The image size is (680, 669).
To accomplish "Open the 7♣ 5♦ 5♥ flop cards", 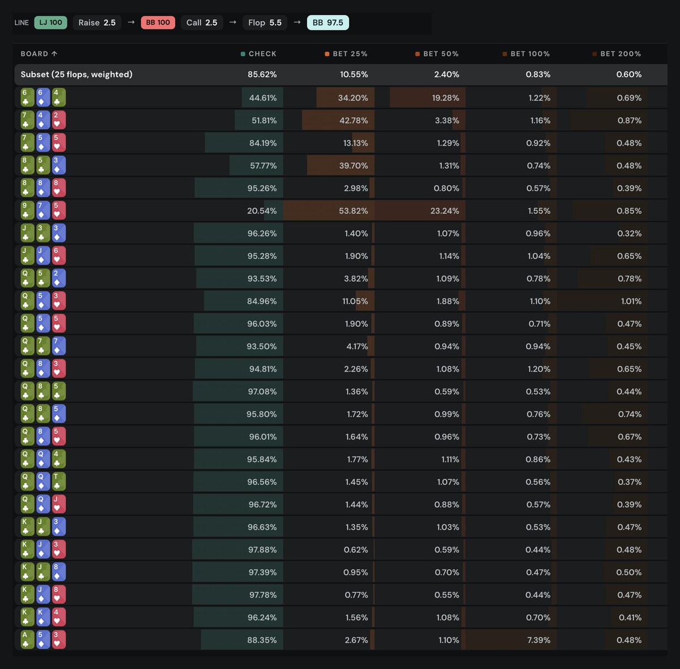I will click(x=43, y=143).
